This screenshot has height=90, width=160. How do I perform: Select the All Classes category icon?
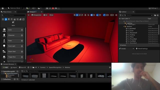(13, 22)
